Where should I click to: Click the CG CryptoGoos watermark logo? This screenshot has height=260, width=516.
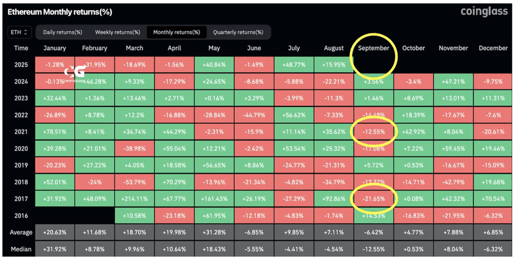(x=75, y=73)
